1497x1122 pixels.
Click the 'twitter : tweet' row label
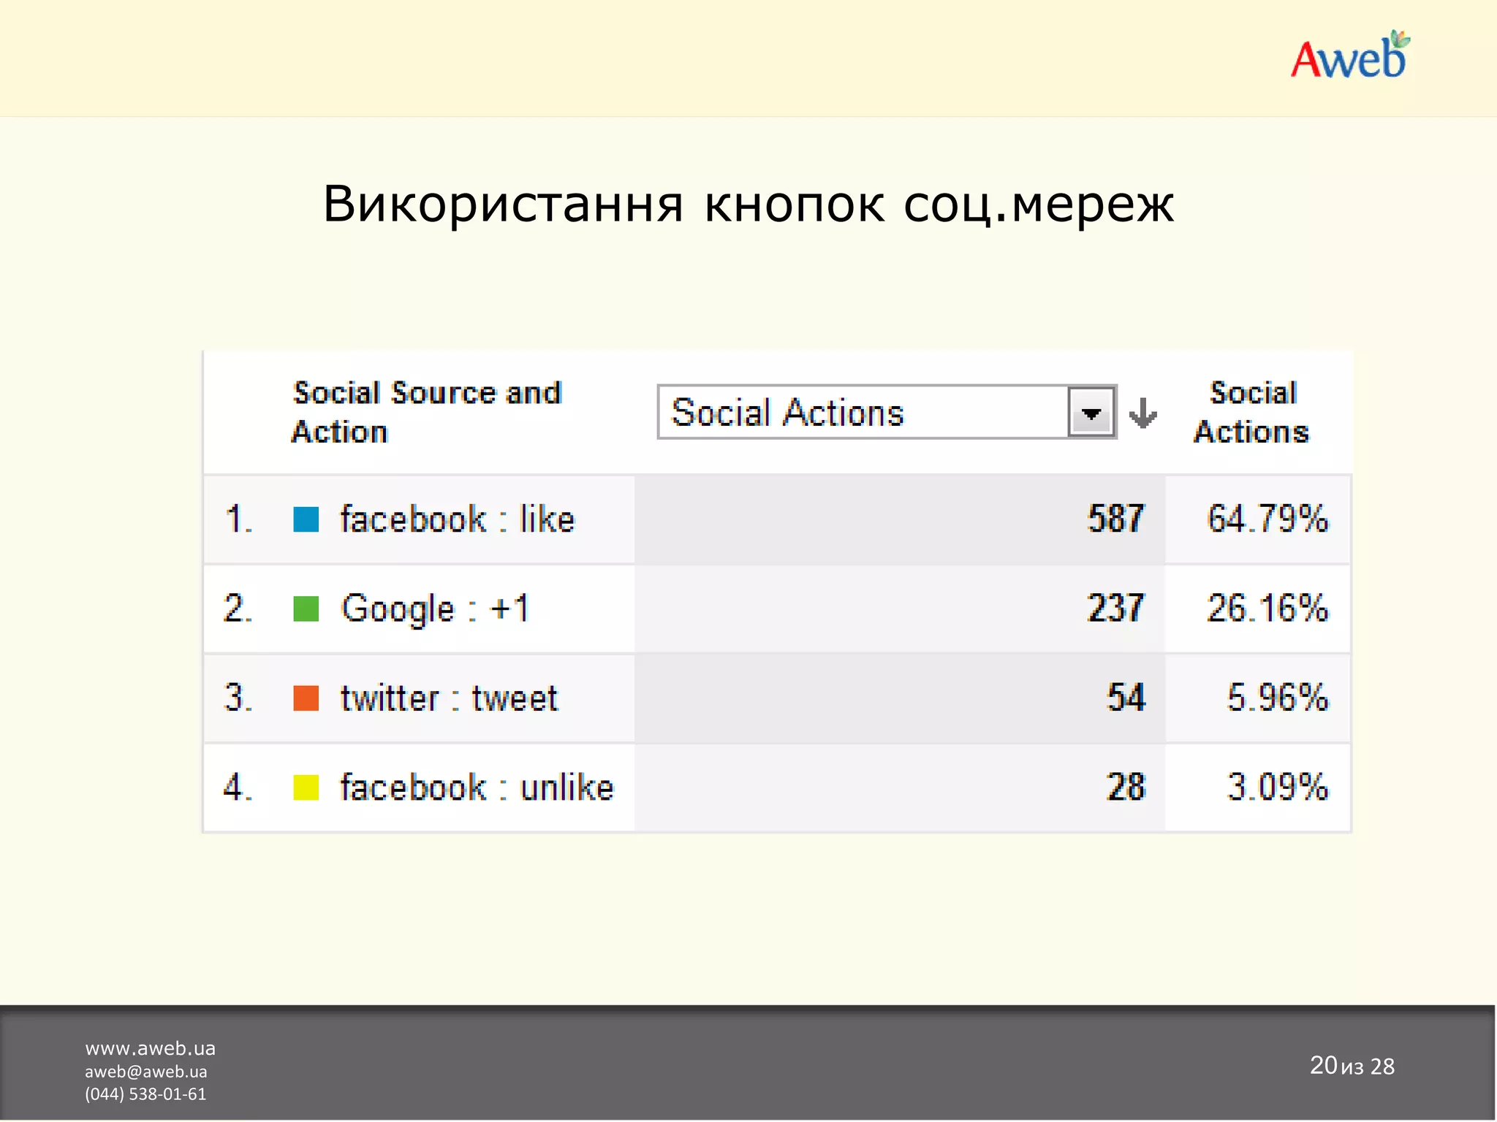point(449,698)
